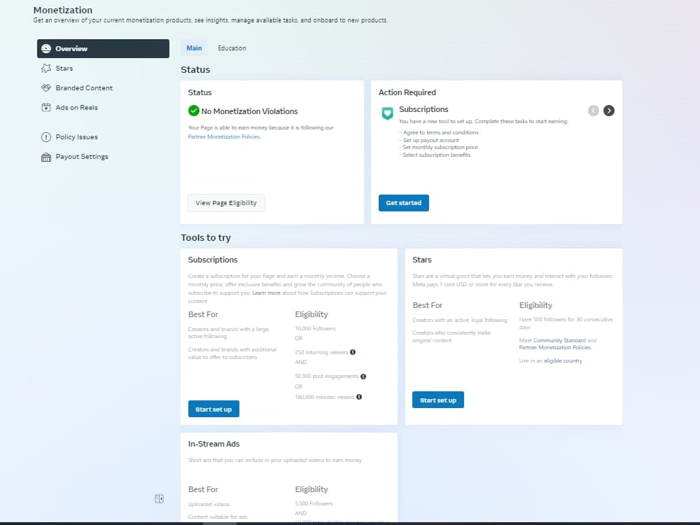Click 'Agree to terms and conditions' task
This screenshot has height=525, width=700.
pyautogui.click(x=439, y=132)
